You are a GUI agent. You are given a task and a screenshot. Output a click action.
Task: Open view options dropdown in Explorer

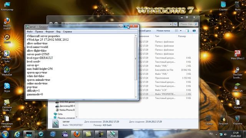coord(181,31)
